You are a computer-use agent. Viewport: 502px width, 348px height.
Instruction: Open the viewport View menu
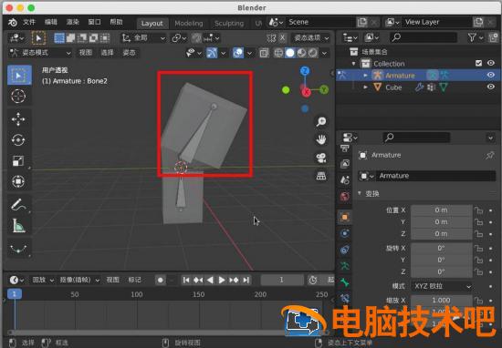tap(86, 53)
